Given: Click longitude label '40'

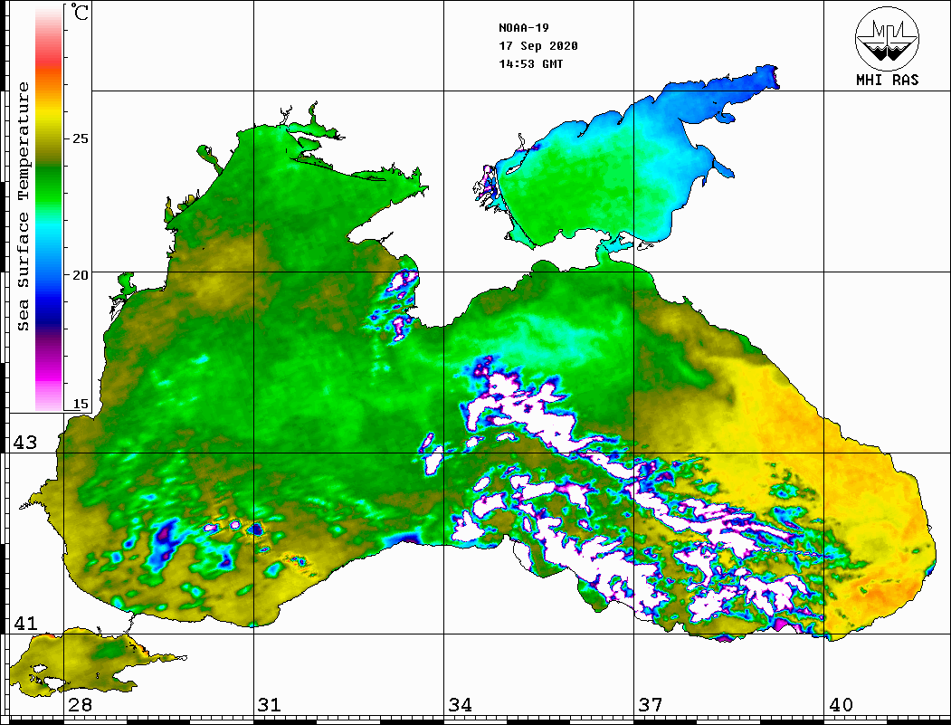Looking at the screenshot, I should click(x=841, y=705).
